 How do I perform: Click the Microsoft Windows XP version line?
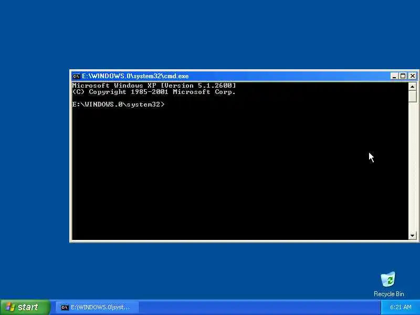tap(154, 86)
